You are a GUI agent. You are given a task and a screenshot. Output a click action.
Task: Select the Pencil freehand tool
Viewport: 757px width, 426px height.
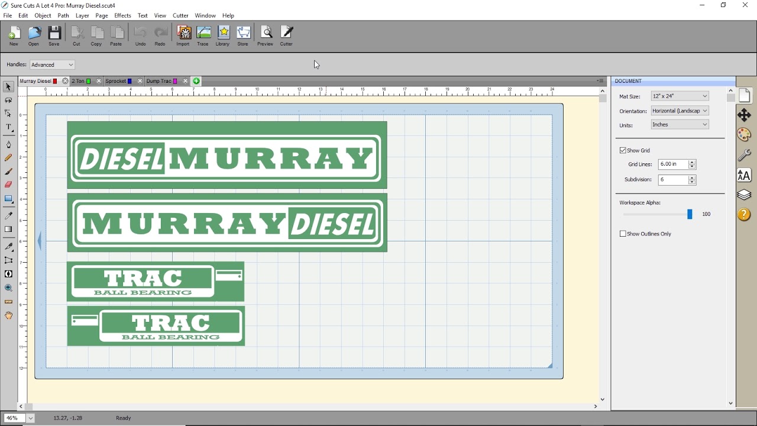point(8,158)
